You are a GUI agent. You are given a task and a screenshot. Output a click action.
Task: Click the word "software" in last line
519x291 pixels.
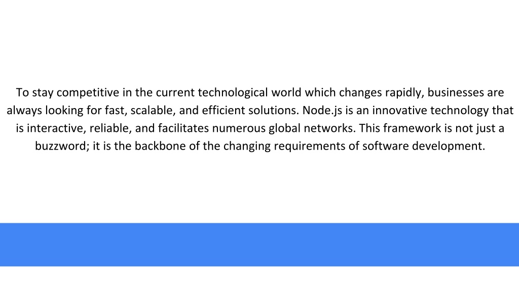[386, 146]
